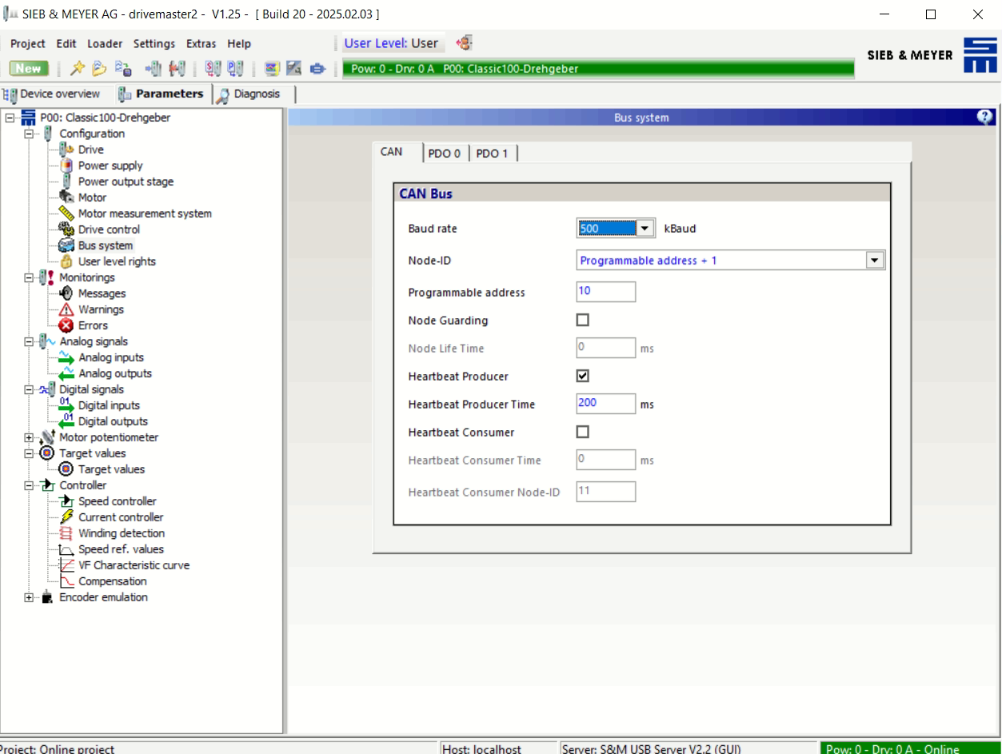Image resolution: width=1002 pixels, height=754 pixels.
Task: Click the blue printer-like toolbar icon
Action: 317,69
